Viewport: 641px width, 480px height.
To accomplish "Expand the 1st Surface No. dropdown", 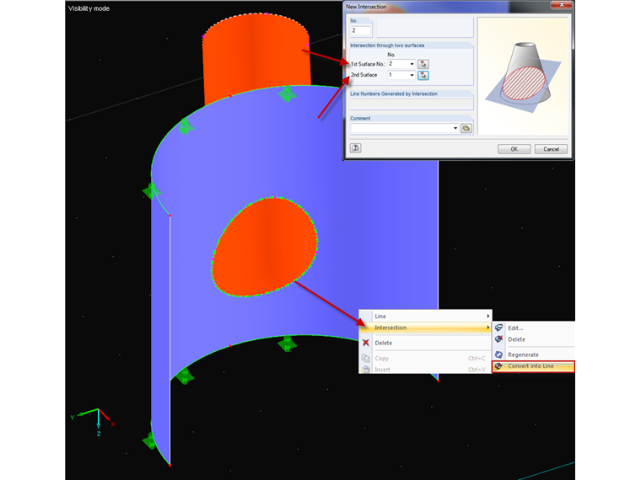I will click(x=412, y=64).
